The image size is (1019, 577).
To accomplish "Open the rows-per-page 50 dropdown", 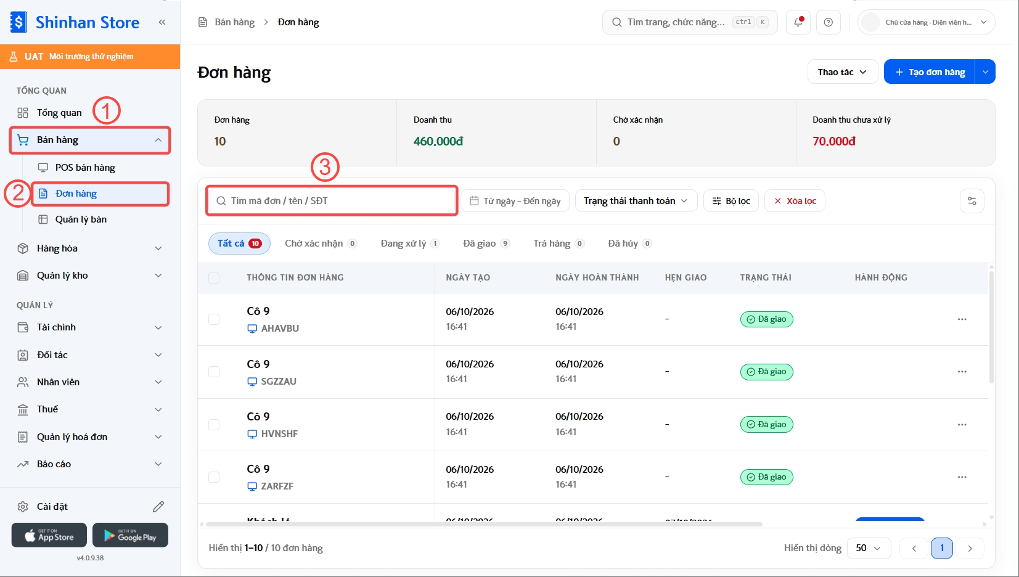I will (x=869, y=548).
